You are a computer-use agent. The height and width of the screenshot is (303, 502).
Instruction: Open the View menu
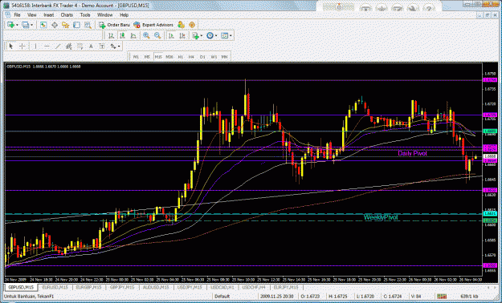click(x=32, y=15)
